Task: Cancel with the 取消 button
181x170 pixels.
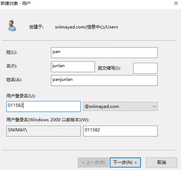Action: click(161, 162)
